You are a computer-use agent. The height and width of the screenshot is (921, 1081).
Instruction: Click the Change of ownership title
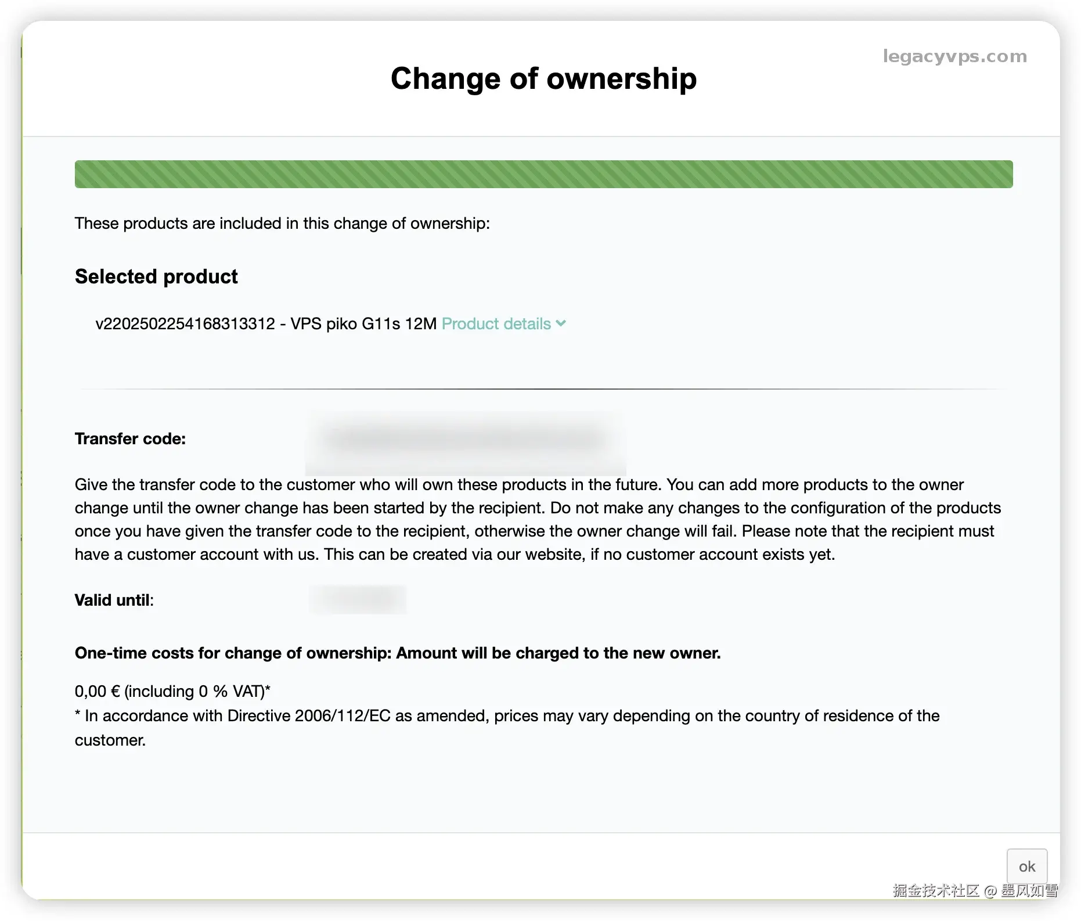click(x=543, y=78)
